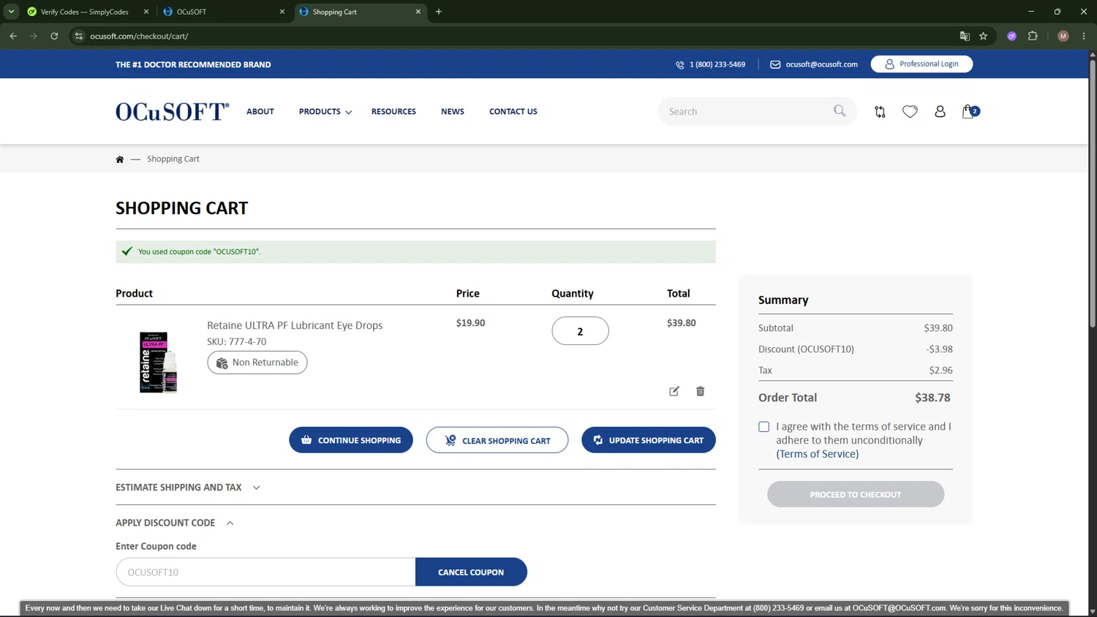Click Continue Shopping button
The height and width of the screenshot is (617, 1097).
pyautogui.click(x=351, y=440)
